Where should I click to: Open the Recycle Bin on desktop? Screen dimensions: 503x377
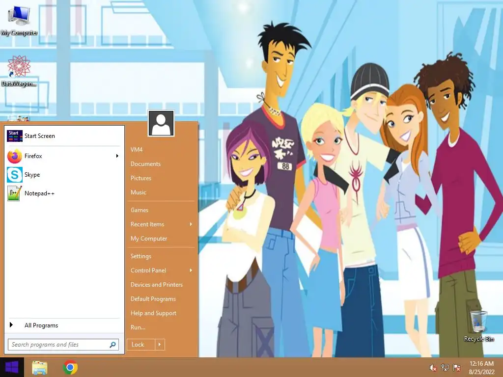point(479,326)
